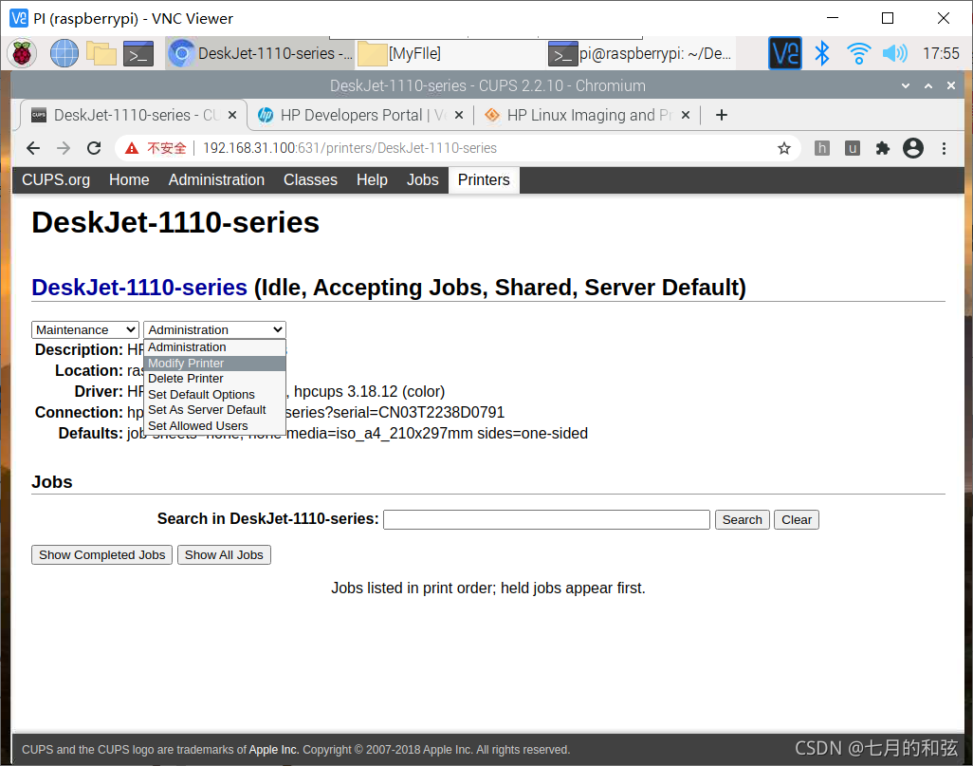Click the browser forward arrow
The image size is (973, 766).
(x=64, y=148)
